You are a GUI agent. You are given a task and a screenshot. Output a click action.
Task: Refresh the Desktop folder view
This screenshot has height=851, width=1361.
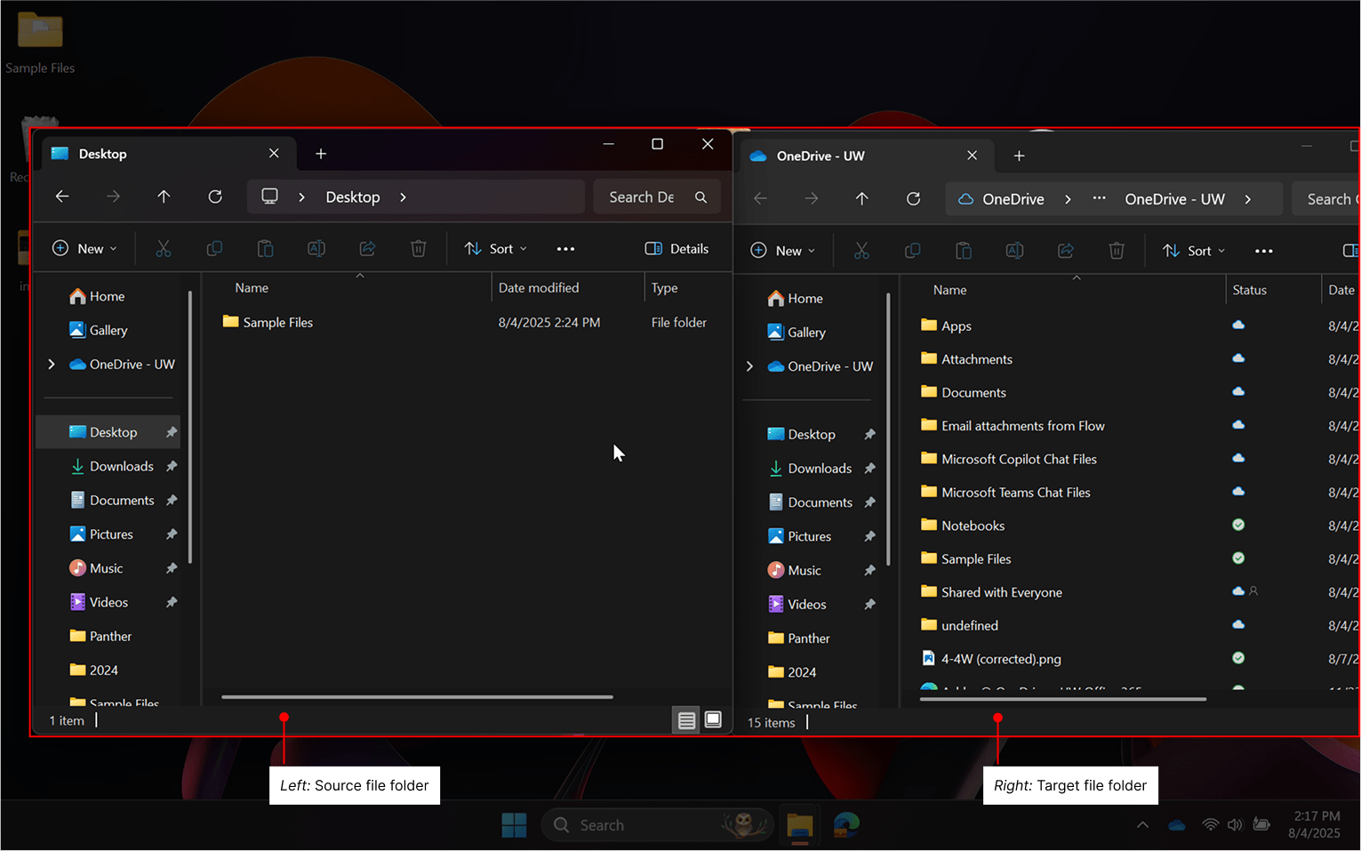click(x=214, y=197)
